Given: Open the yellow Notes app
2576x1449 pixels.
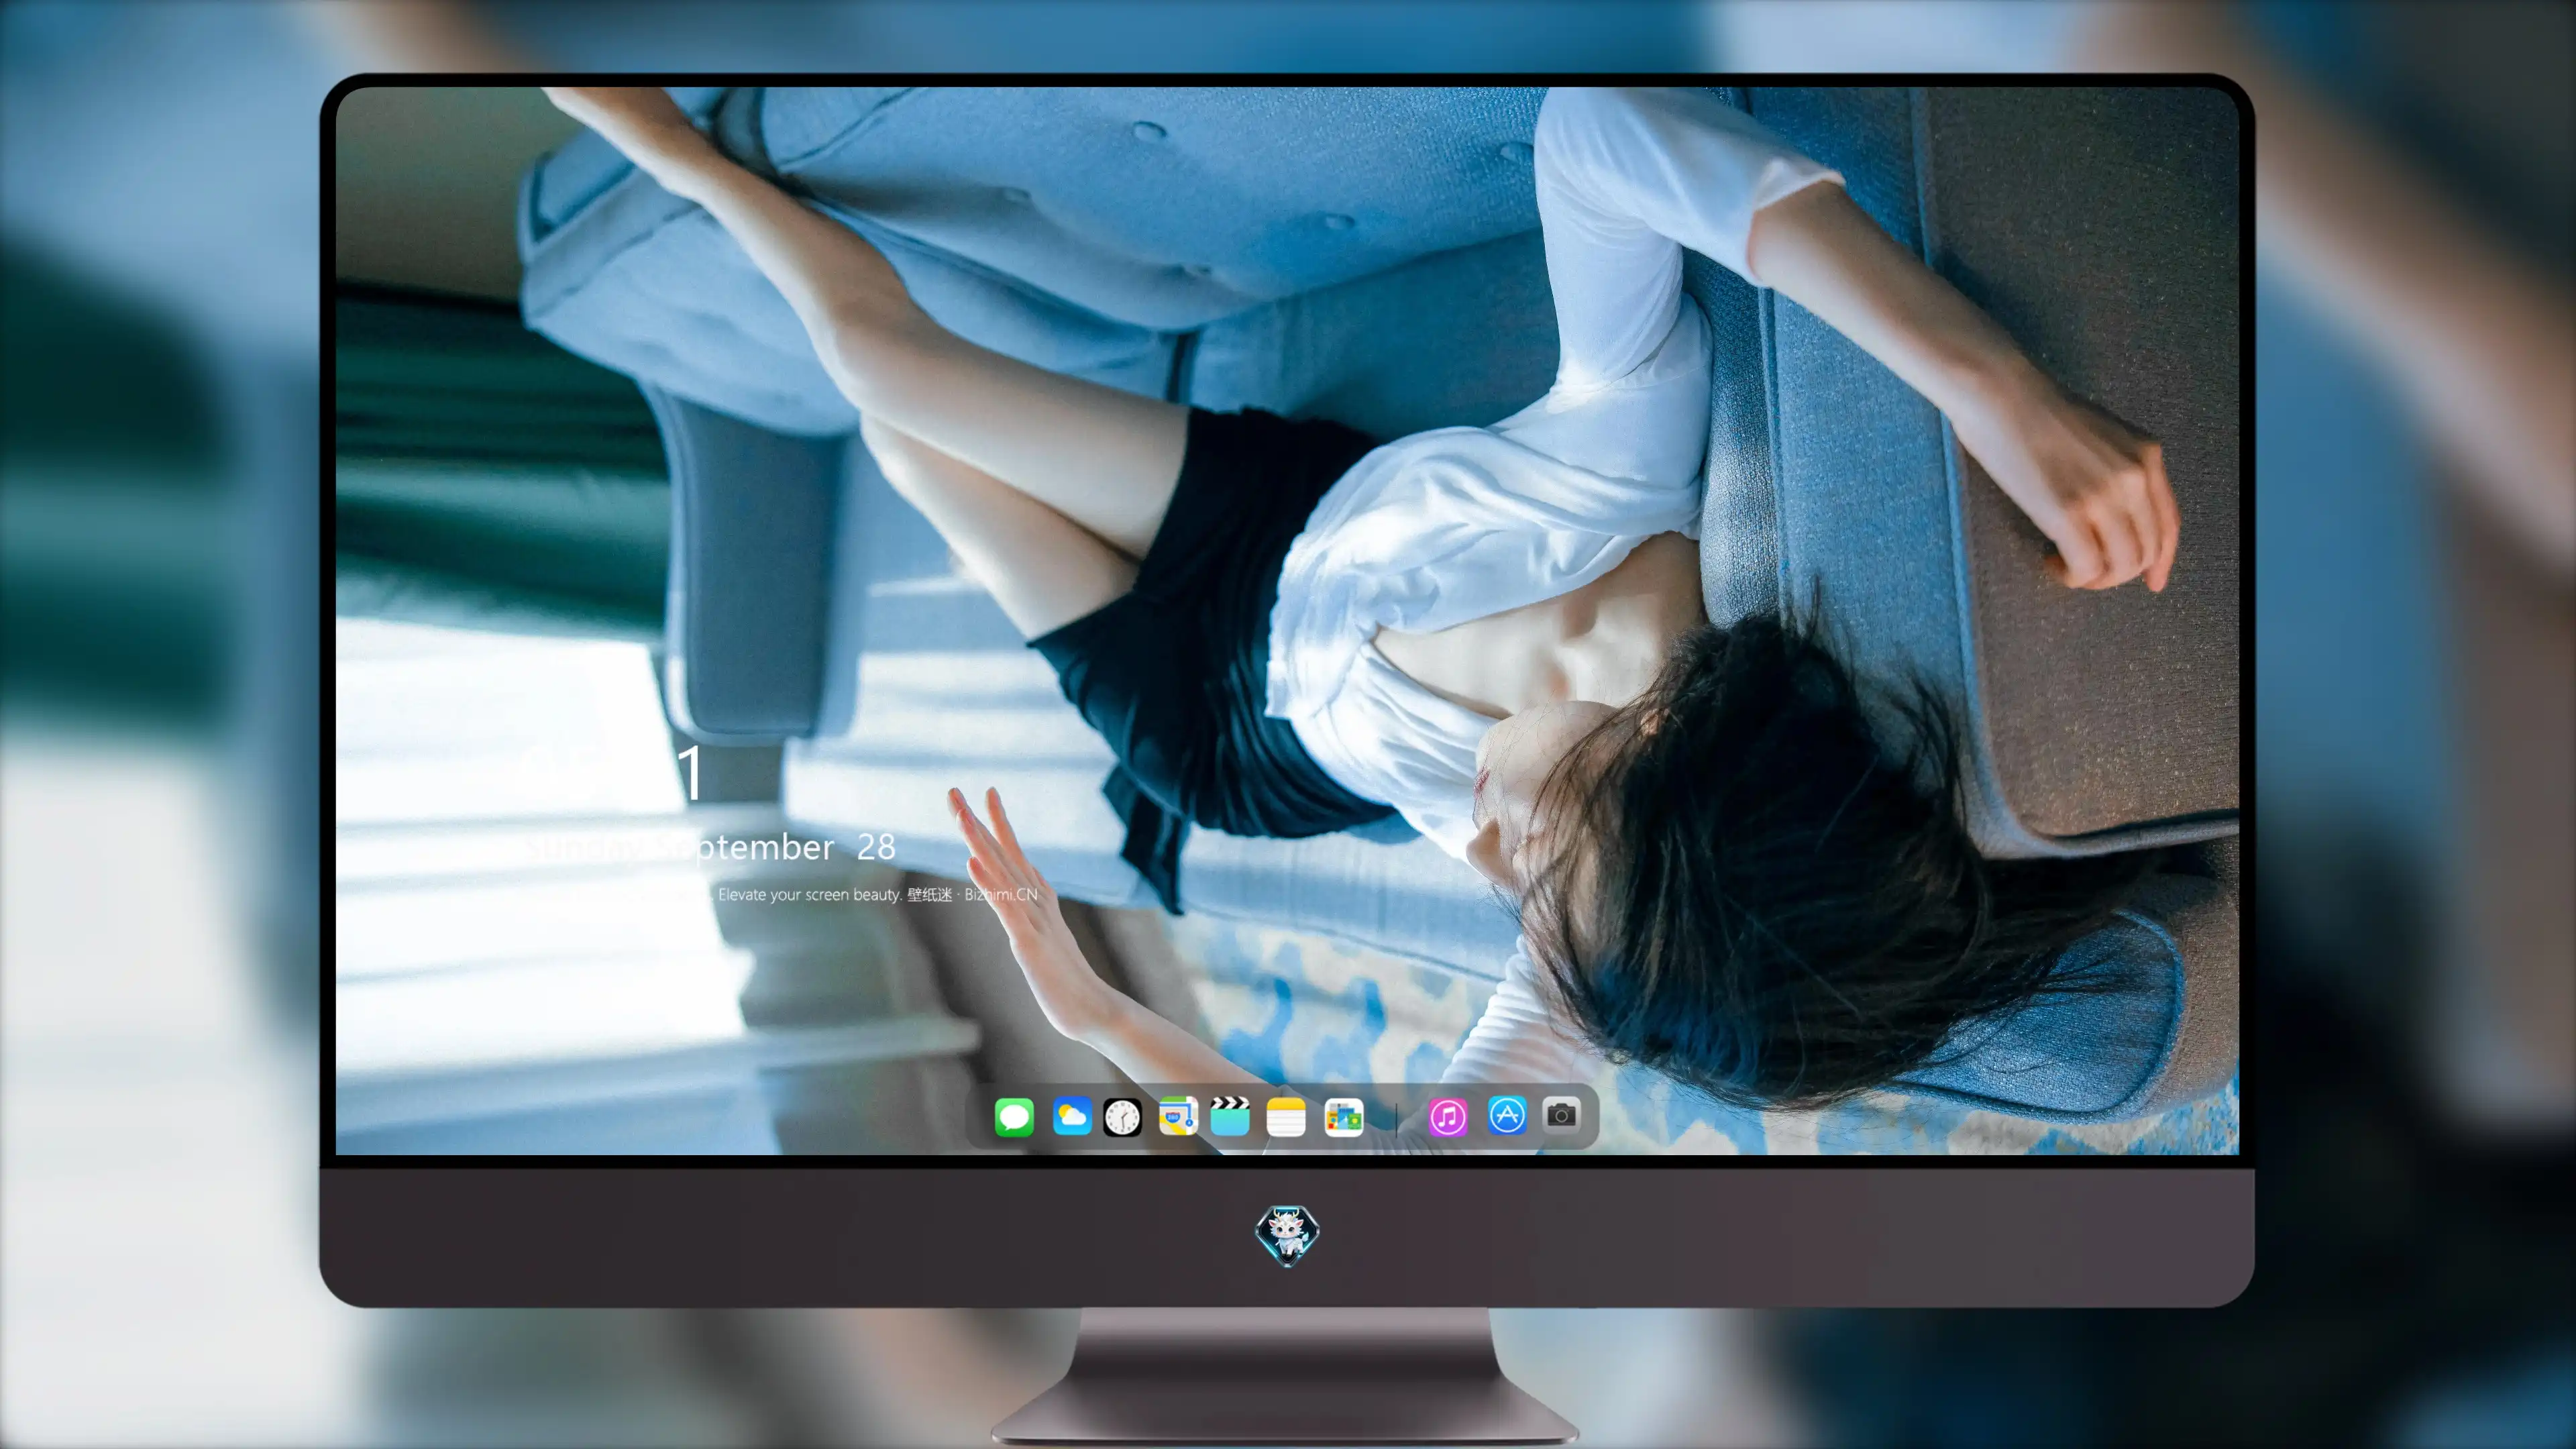Looking at the screenshot, I should click(x=1286, y=1116).
